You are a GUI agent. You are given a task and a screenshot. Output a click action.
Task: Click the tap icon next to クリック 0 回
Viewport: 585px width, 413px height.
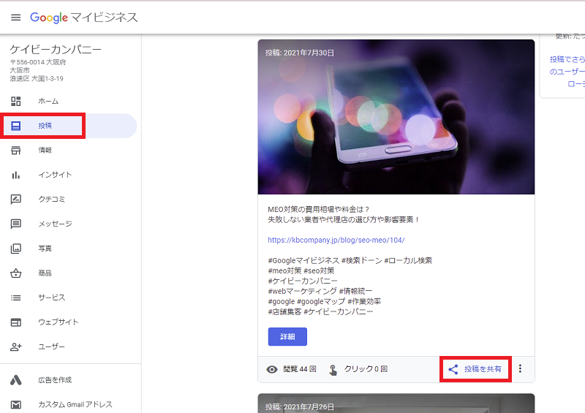click(x=333, y=369)
